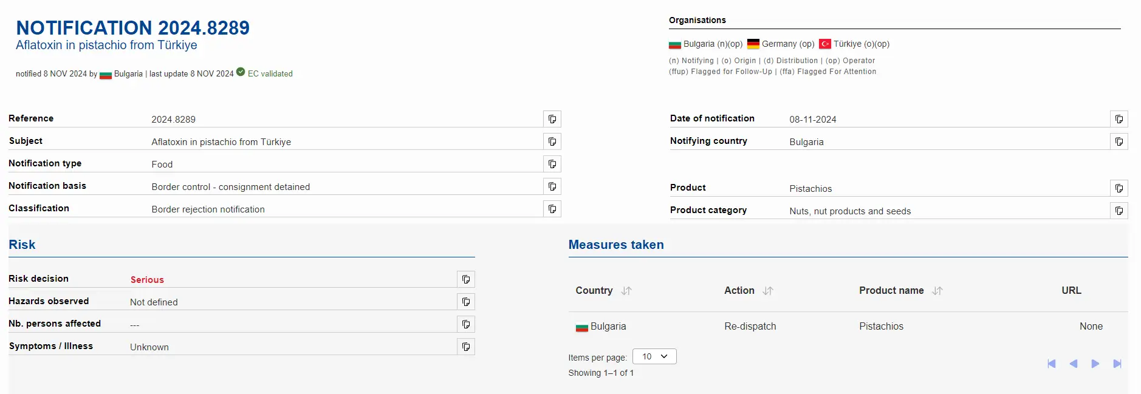
Task: Go to first page of measures
Action: click(1051, 364)
